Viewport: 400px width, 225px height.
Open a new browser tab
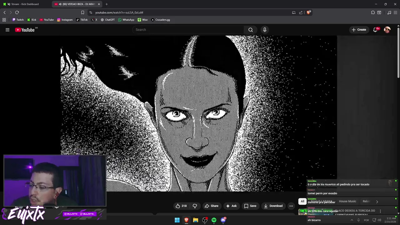(107, 4)
